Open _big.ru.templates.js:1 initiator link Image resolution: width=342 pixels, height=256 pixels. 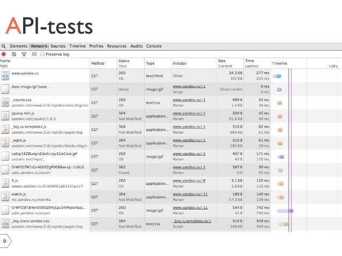[x=193, y=220]
